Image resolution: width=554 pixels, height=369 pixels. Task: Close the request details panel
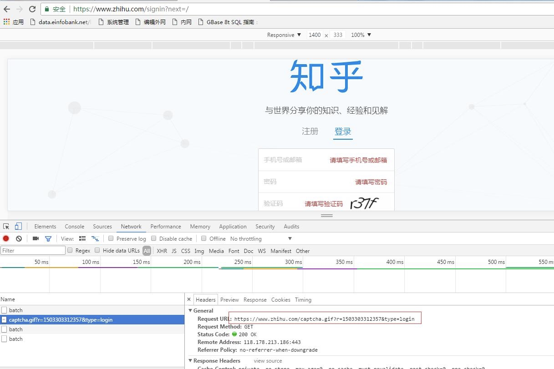coord(189,299)
